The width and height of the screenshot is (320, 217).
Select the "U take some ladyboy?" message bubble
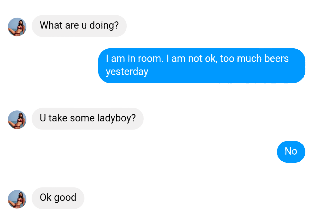click(x=88, y=119)
